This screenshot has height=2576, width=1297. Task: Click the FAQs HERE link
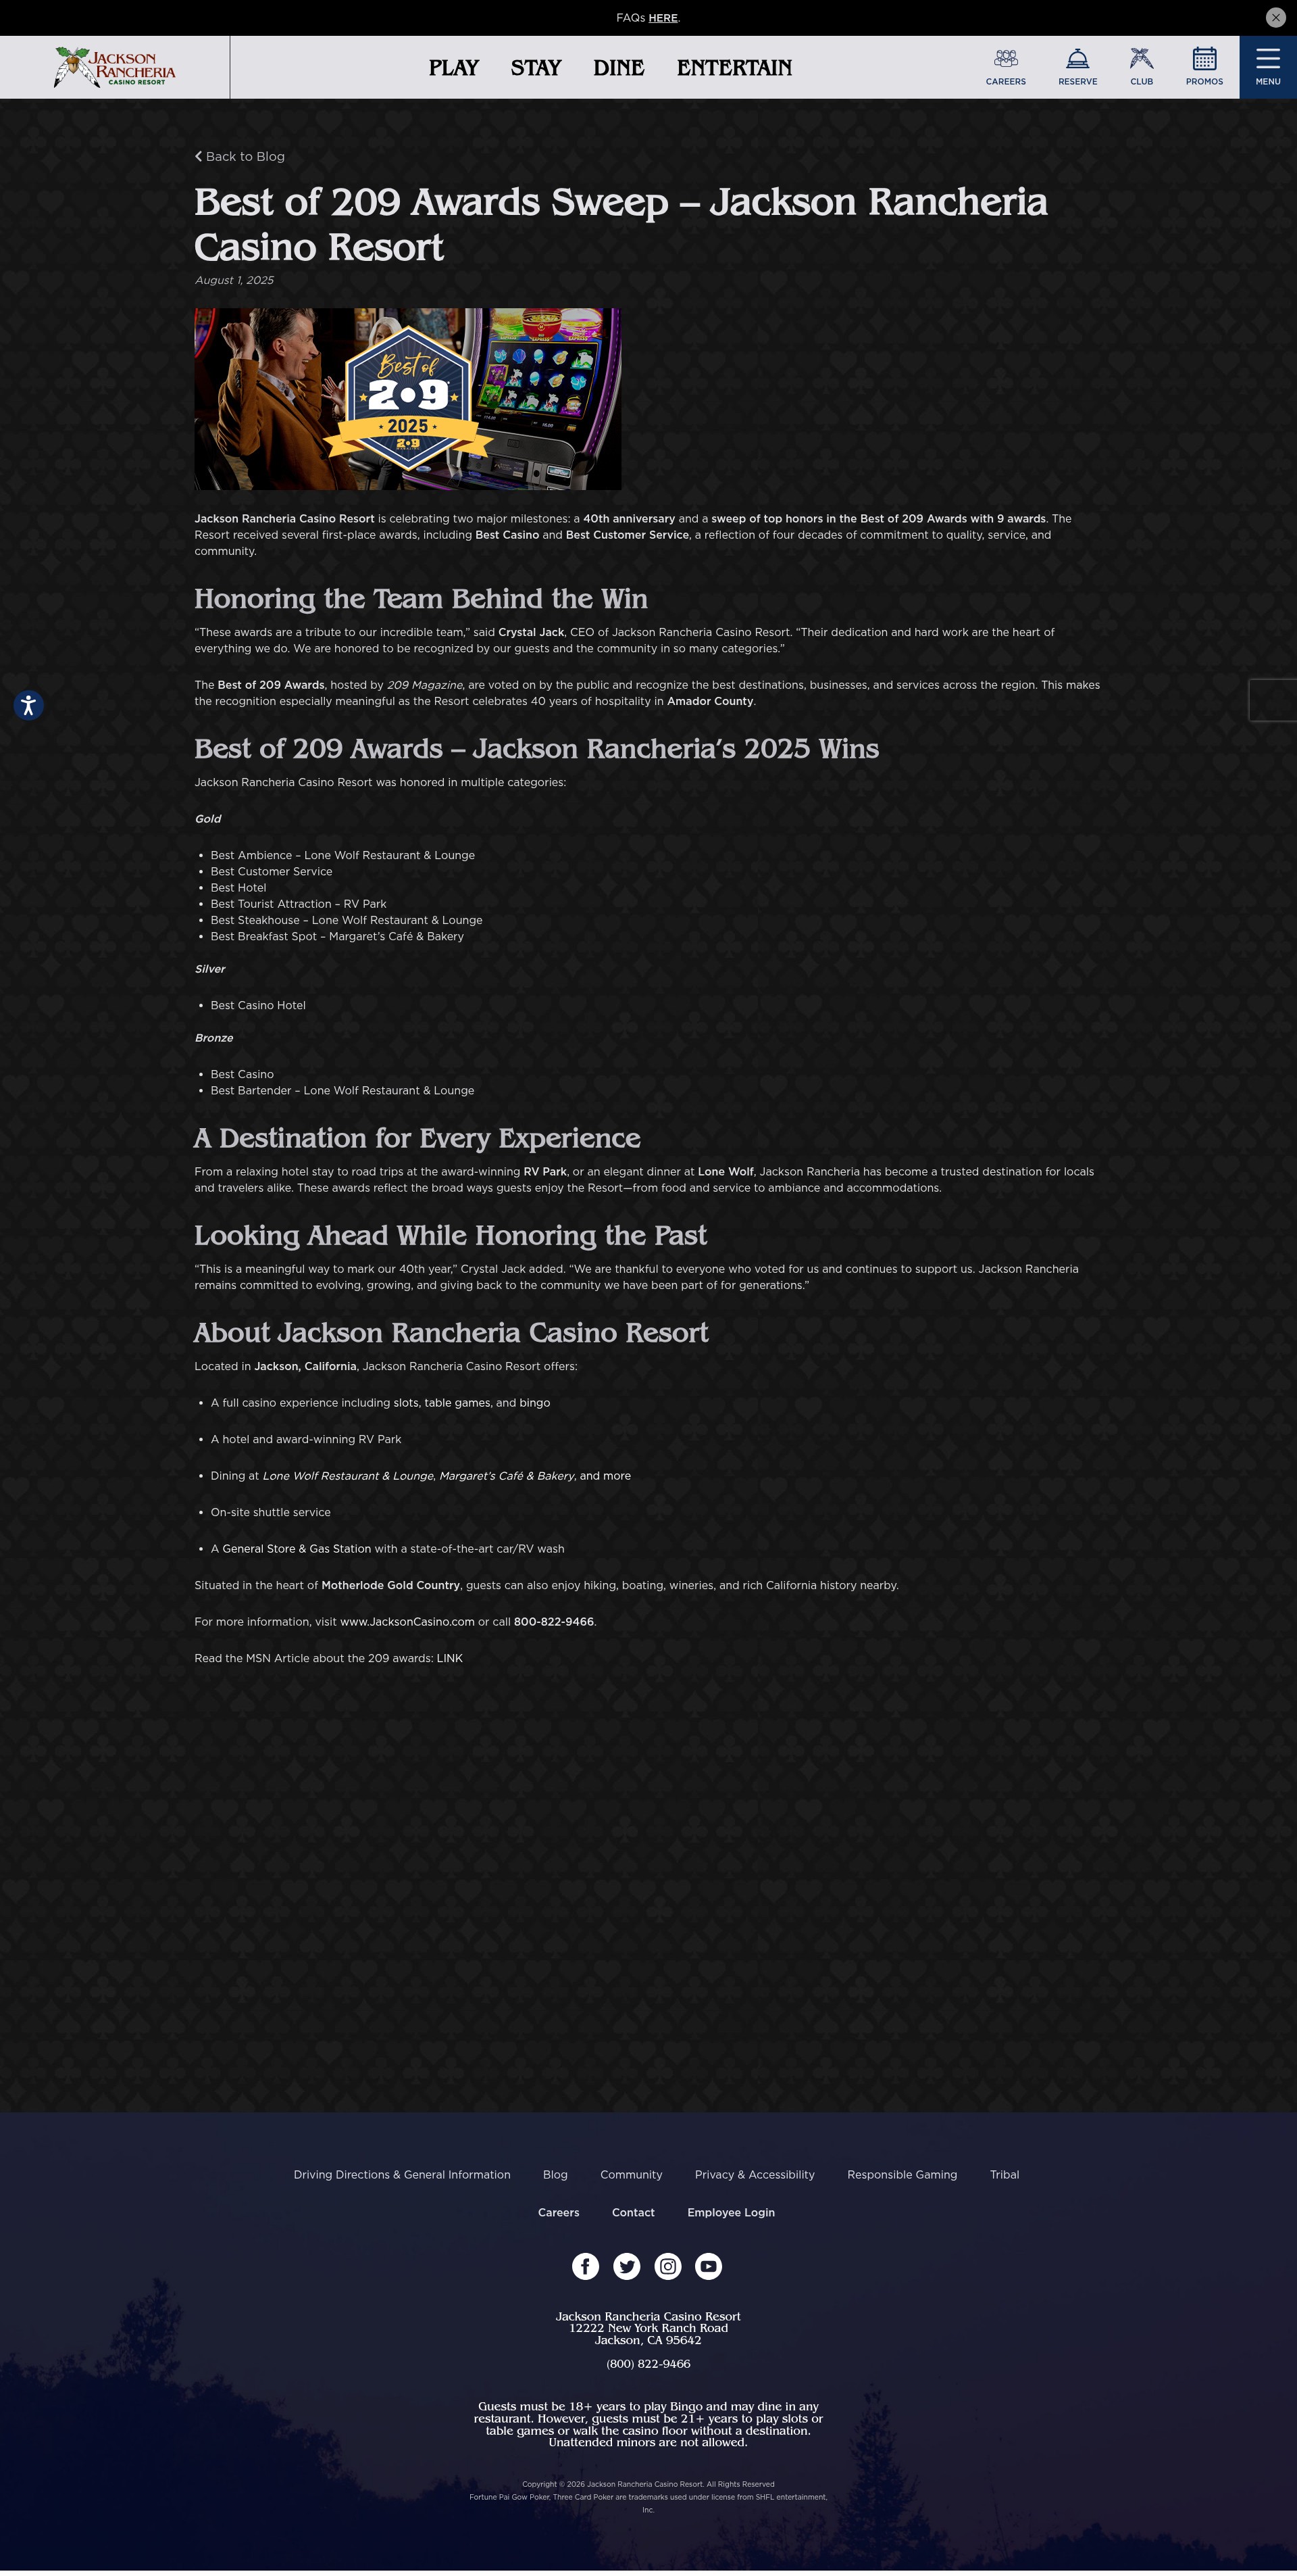click(663, 18)
